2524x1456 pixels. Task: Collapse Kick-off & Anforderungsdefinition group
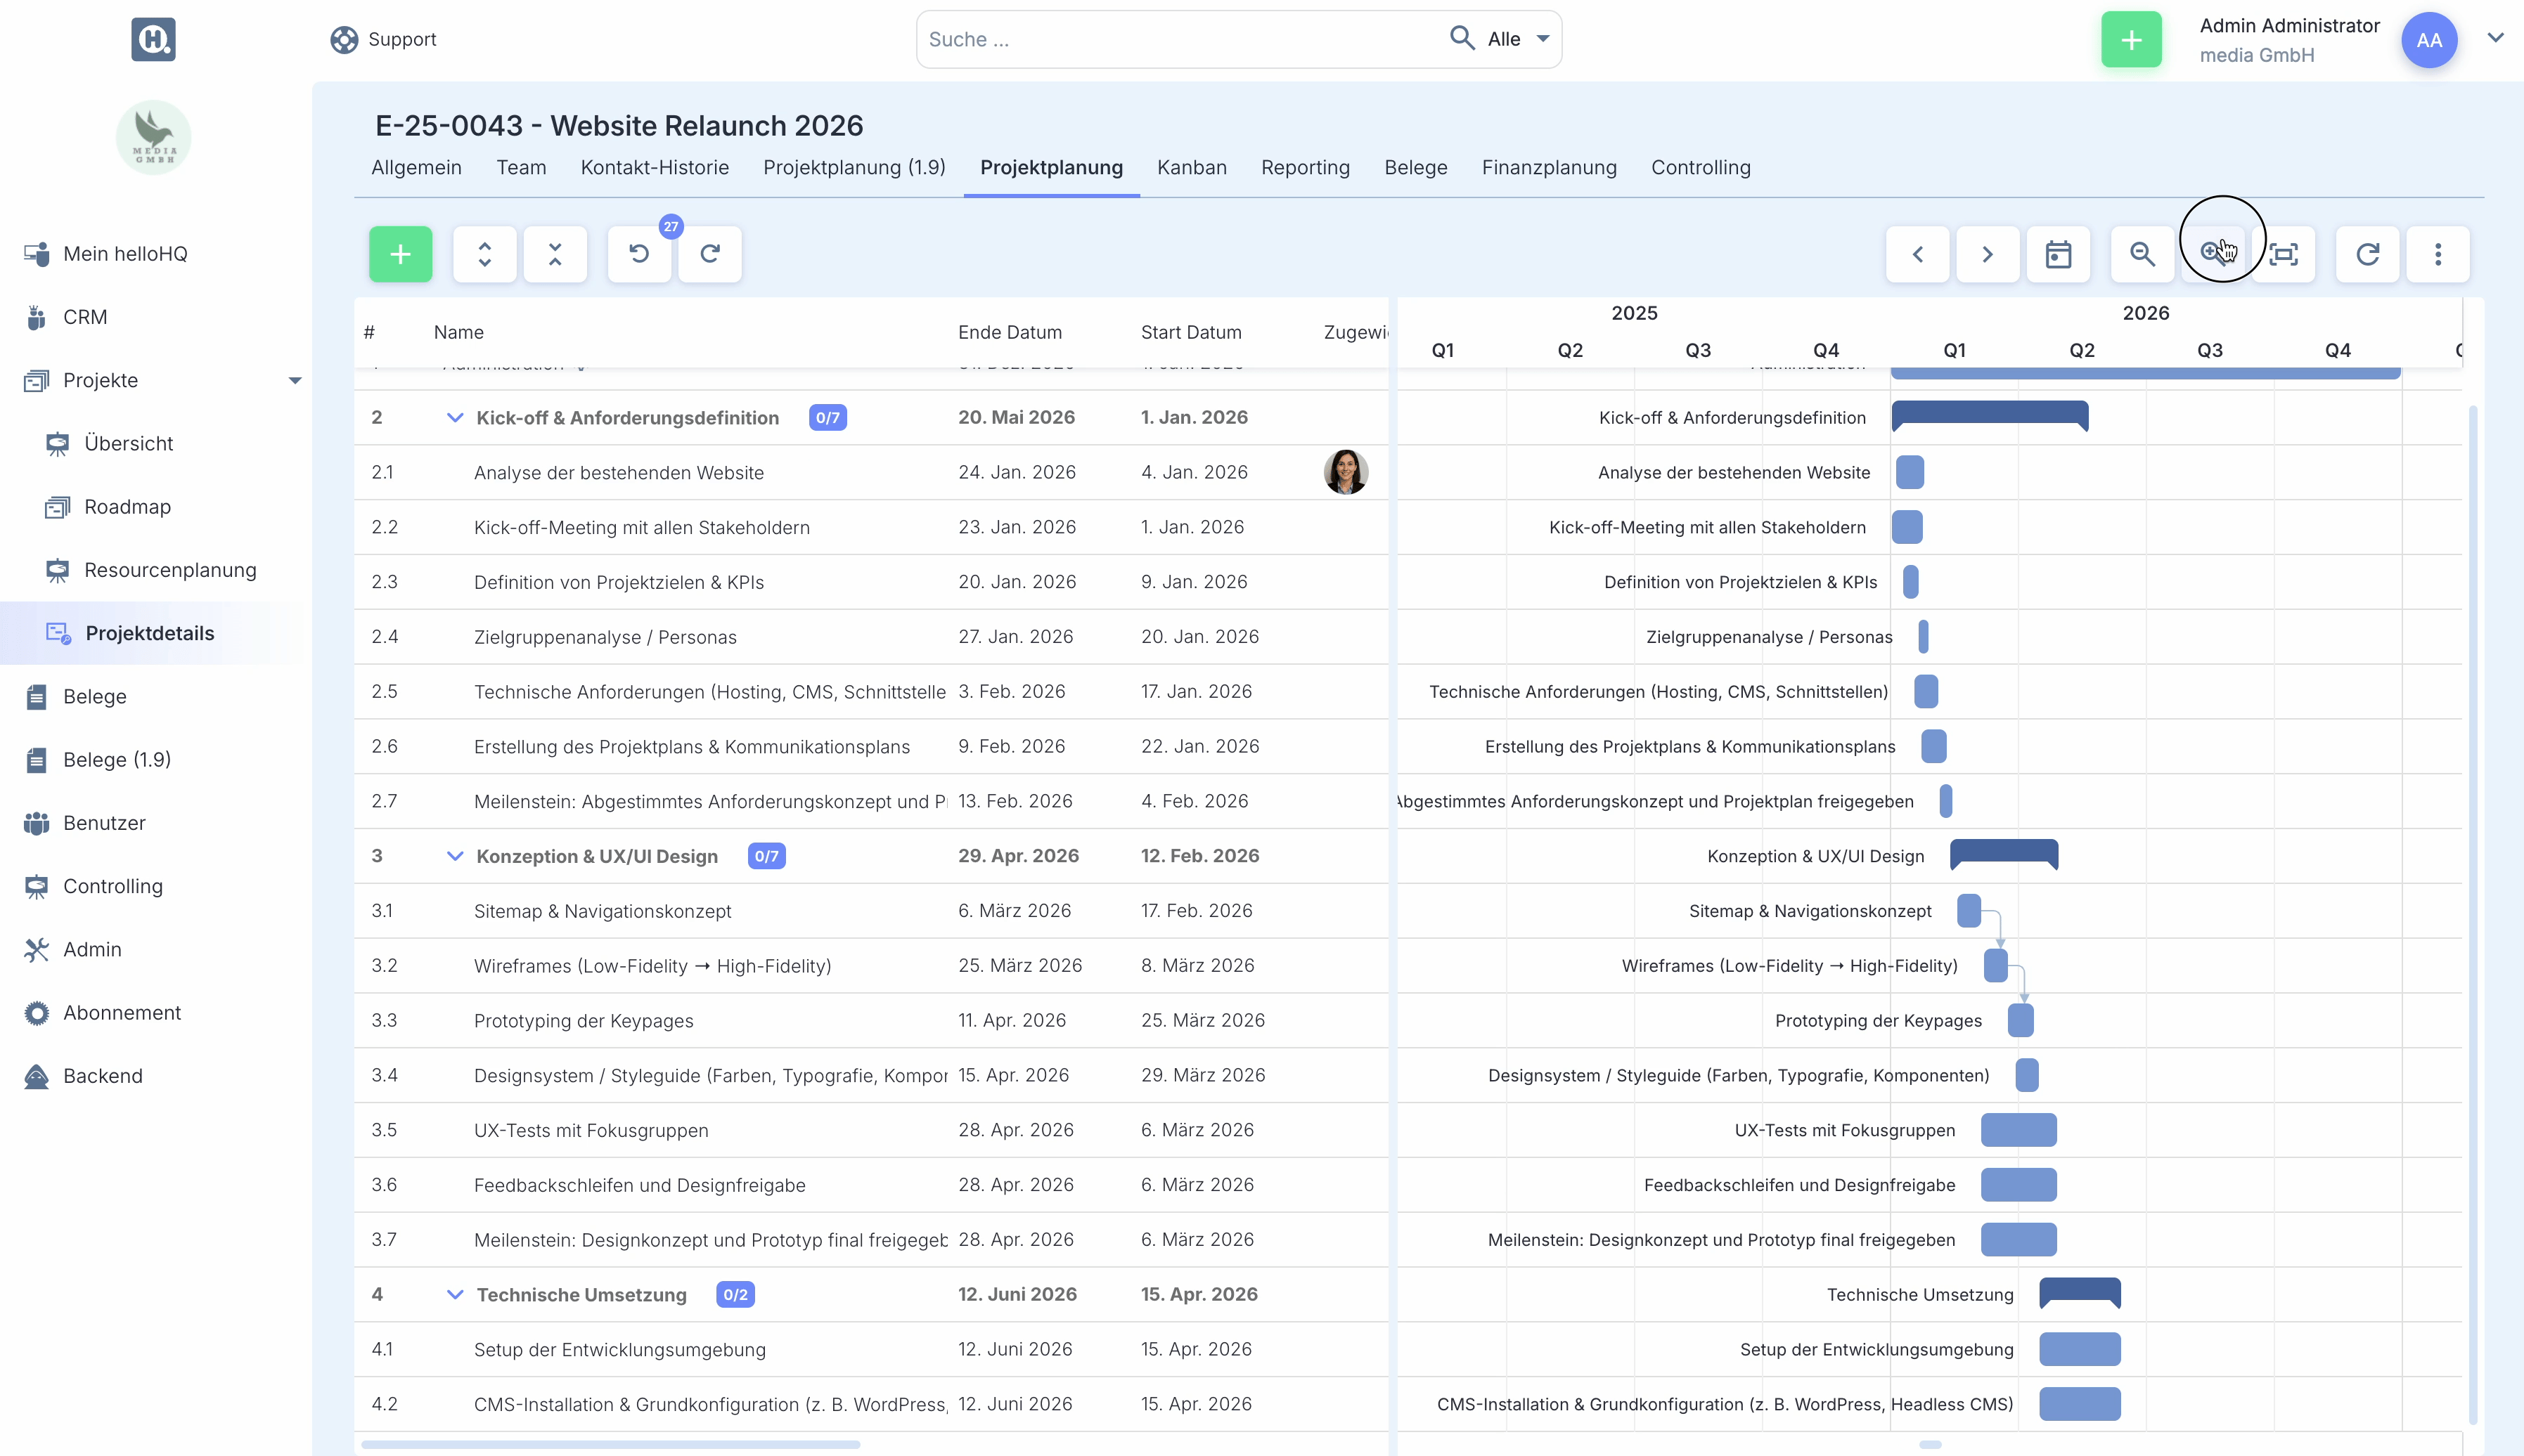454,418
